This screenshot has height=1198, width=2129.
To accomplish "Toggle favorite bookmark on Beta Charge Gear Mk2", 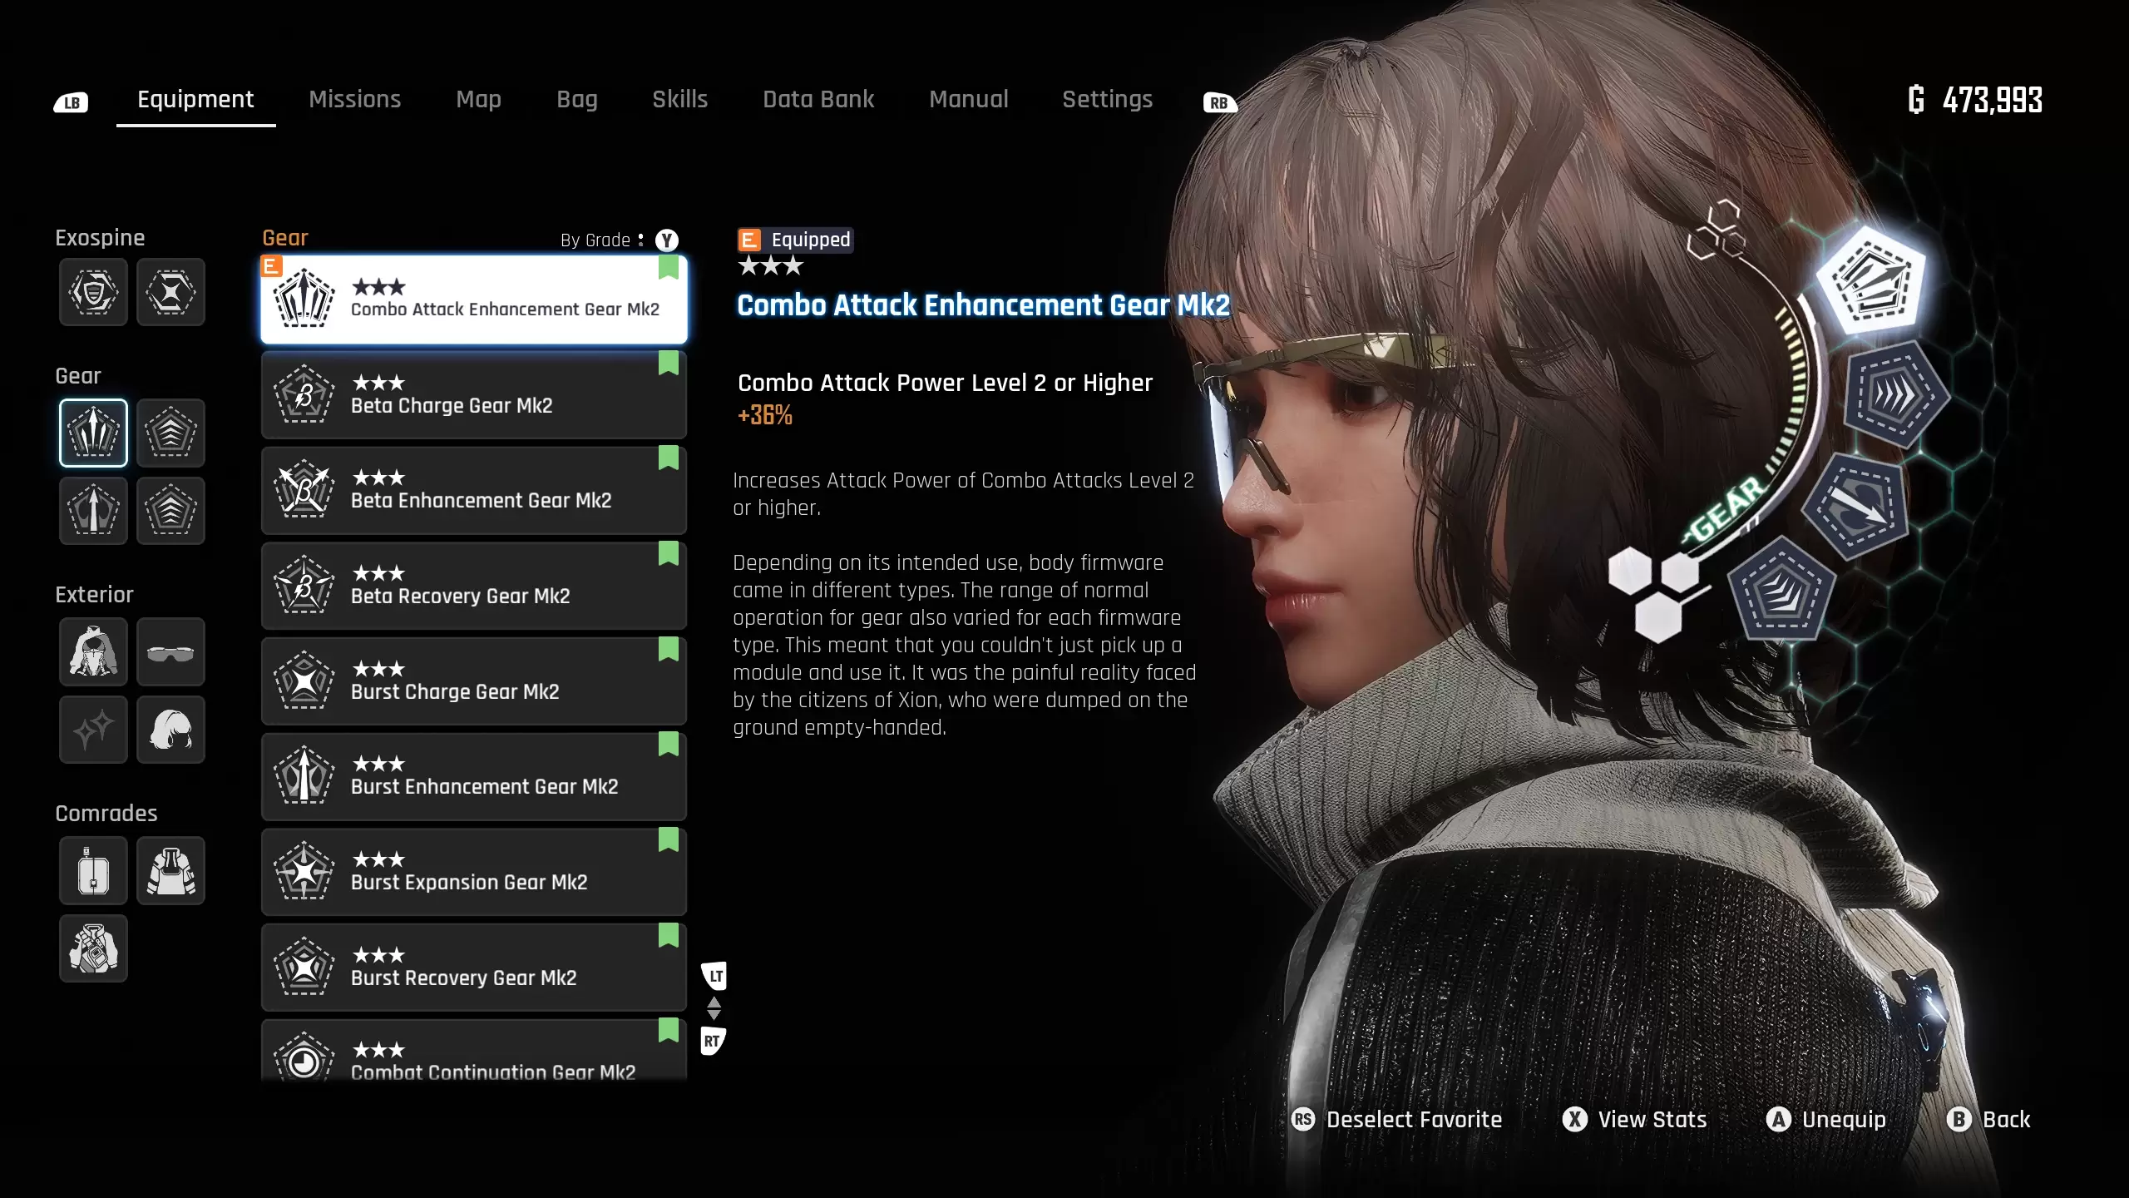I will (x=669, y=363).
